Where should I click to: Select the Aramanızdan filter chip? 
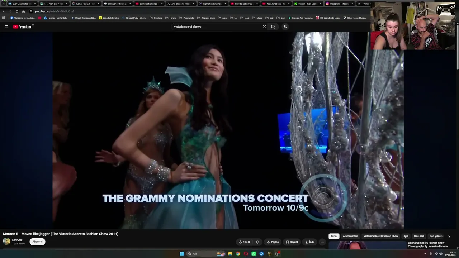tap(350, 236)
